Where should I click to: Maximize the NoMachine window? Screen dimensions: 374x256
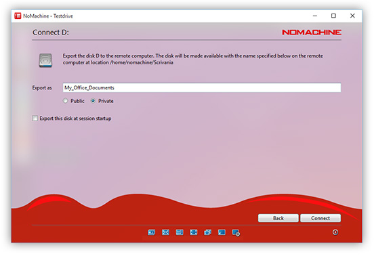pyautogui.click(x=334, y=16)
